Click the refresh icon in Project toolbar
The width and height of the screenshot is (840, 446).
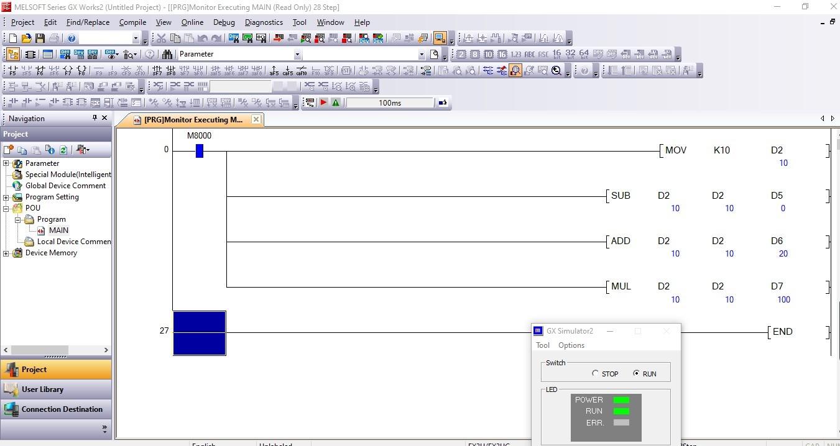click(x=63, y=150)
